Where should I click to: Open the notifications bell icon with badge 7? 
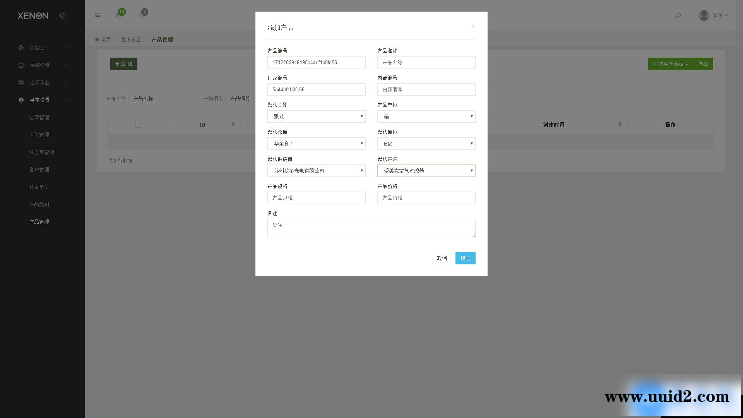coord(142,15)
